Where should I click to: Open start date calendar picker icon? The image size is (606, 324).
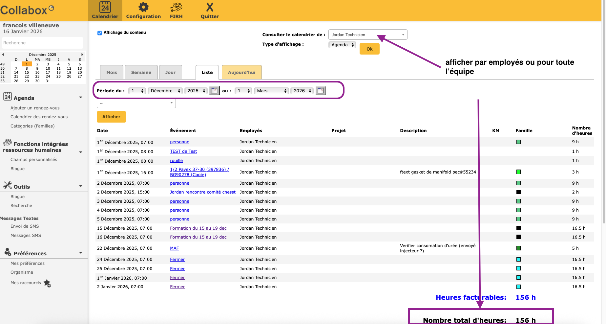(x=214, y=91)
